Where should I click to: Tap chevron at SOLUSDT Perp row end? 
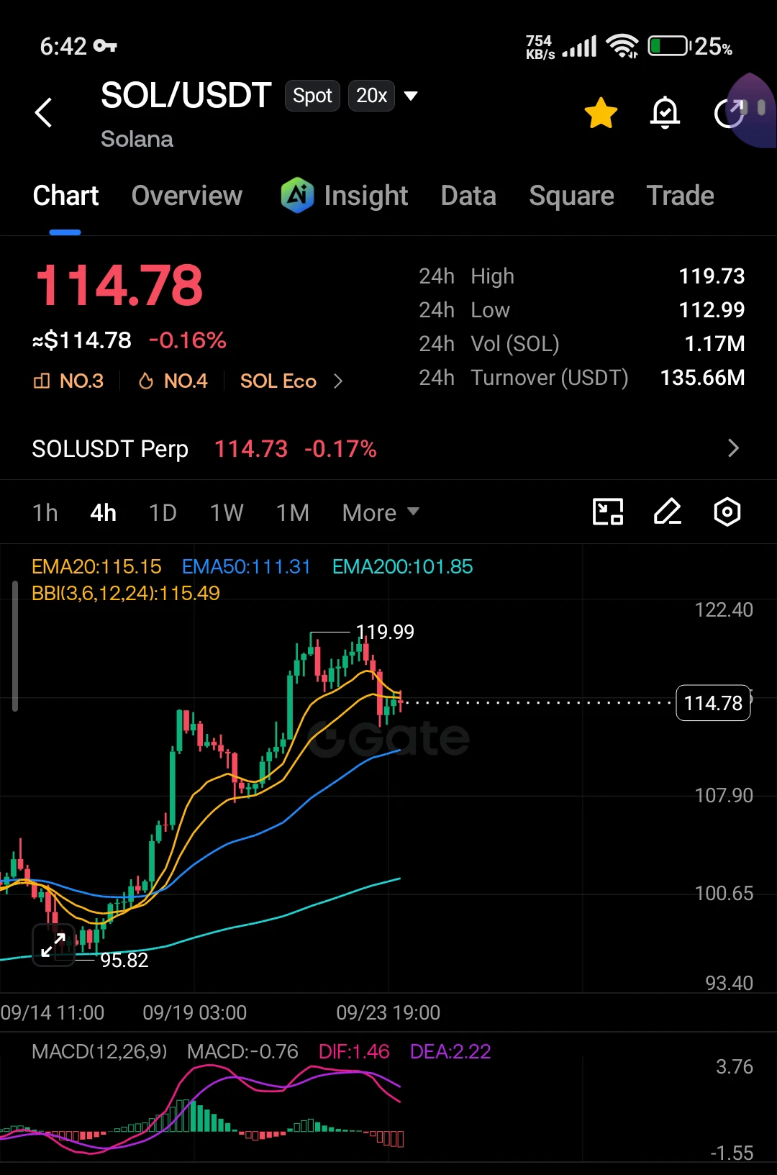tap(733, 448)
